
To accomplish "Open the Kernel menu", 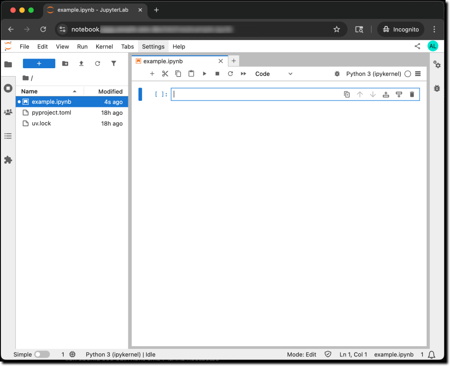I will point(104,47).
